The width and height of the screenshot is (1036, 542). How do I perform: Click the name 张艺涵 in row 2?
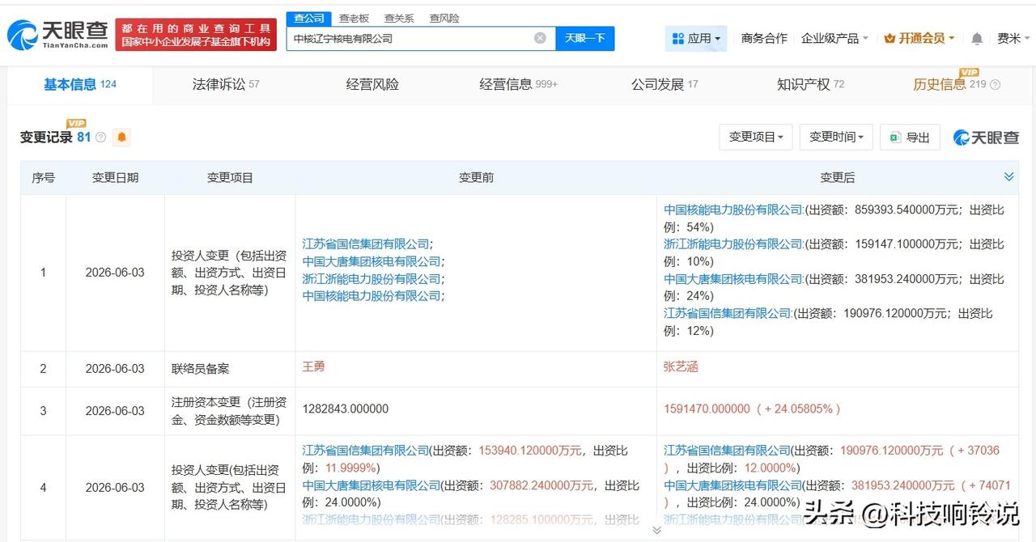(681, 366)
